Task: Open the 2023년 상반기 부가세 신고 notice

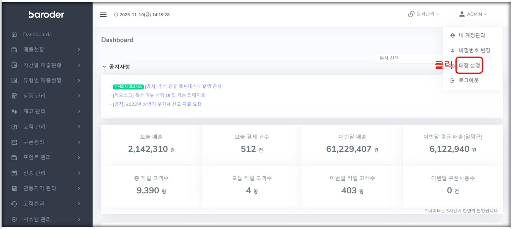Action: click(157, 104)
